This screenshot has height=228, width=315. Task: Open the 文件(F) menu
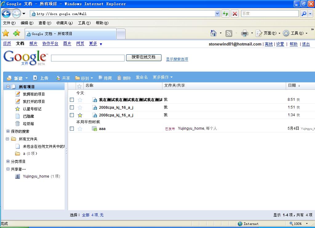9,23
